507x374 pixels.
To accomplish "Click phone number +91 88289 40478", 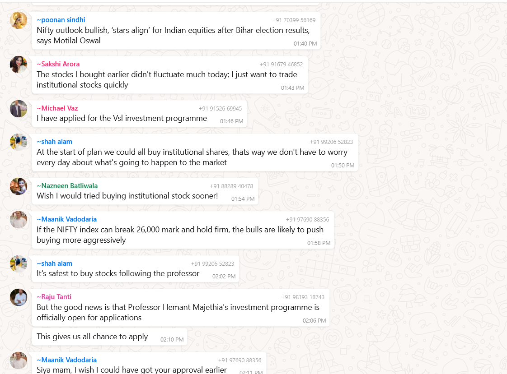I will pos(231,186).
